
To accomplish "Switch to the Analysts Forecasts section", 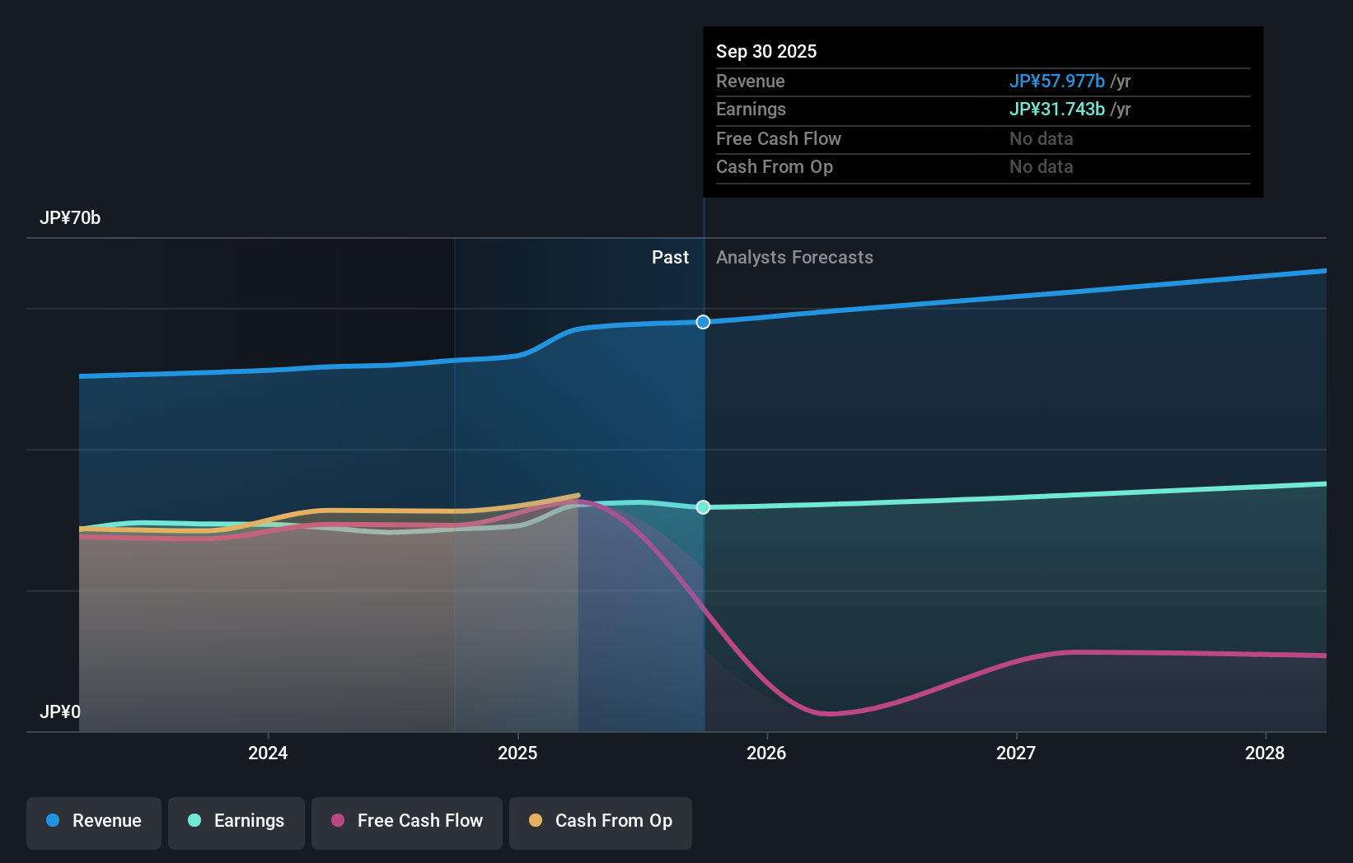I will tap(794, 257).
